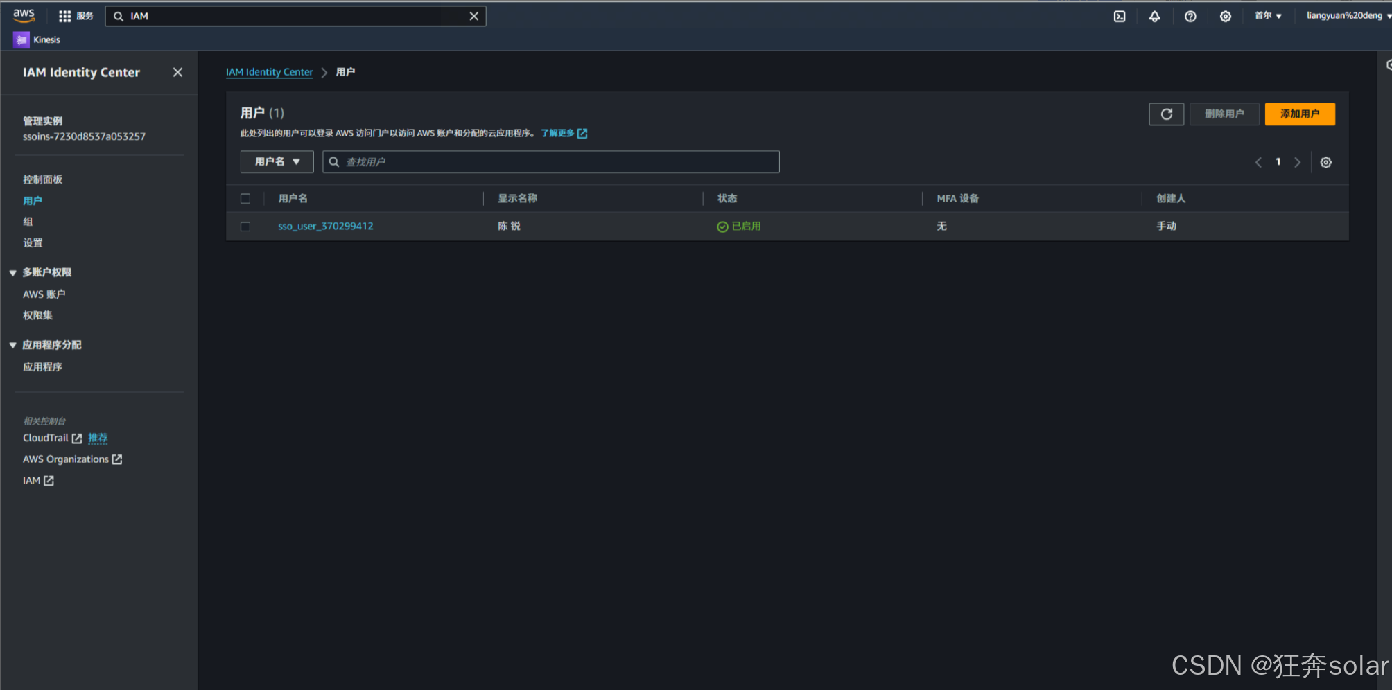
Task: Open 控制面板 in sidebar
Action: point(42,179)
